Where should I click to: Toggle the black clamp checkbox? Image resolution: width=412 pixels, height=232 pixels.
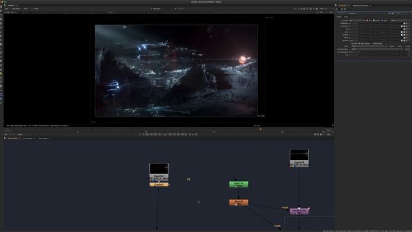click(359, 43)
